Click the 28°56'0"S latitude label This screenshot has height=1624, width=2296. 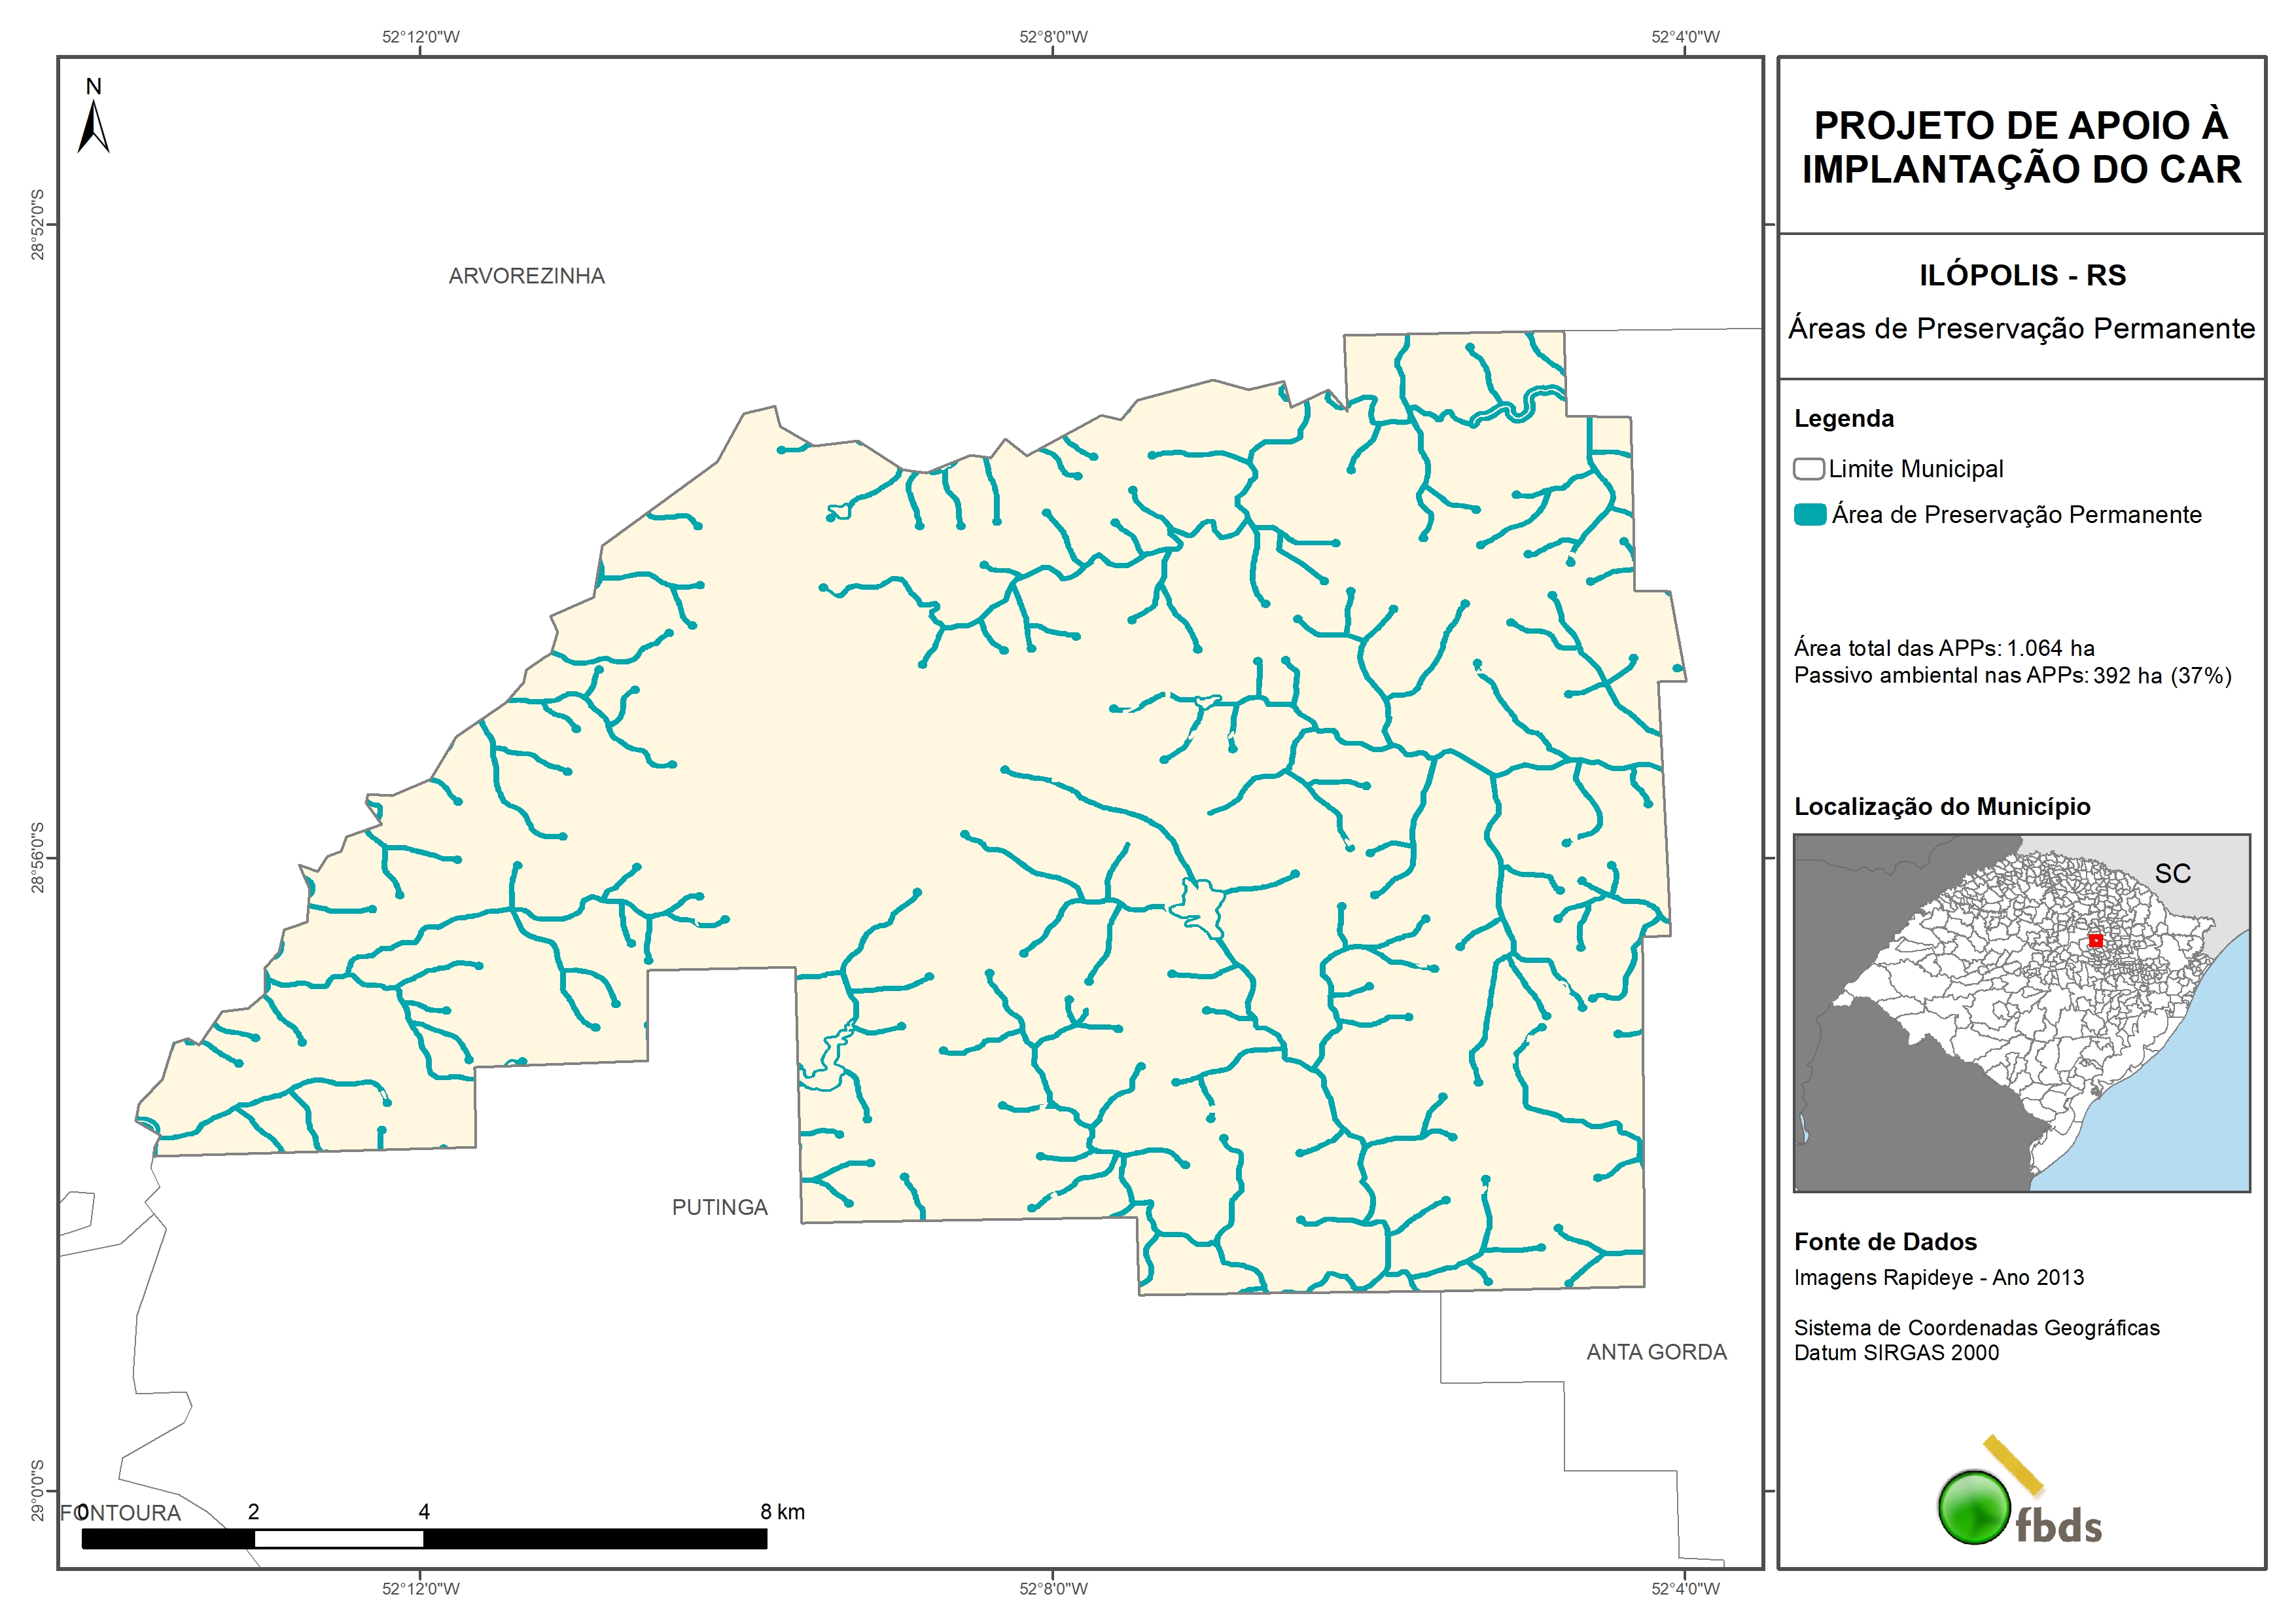pyautogui.click(x=38, y=857)
